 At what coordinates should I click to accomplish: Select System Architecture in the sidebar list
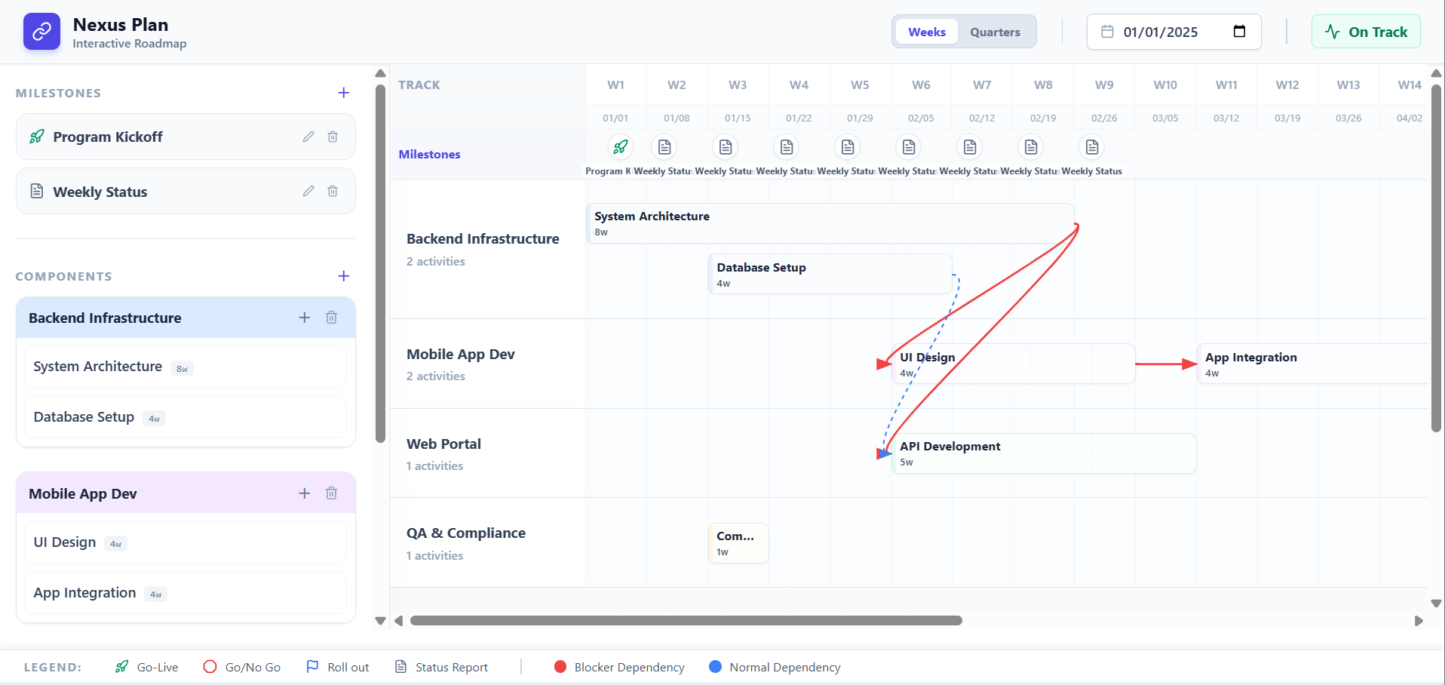point(186,367)
